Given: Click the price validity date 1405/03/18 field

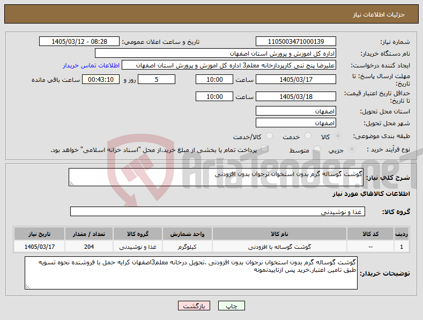Looking at the screenshot, I should [x=295, y=96].
